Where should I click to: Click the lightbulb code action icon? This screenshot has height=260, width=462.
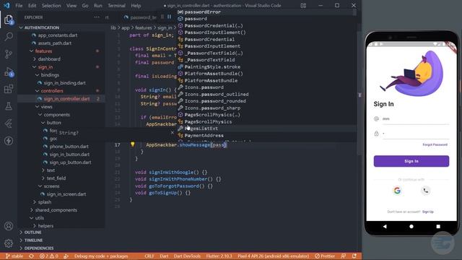click(x=133, y=144)
